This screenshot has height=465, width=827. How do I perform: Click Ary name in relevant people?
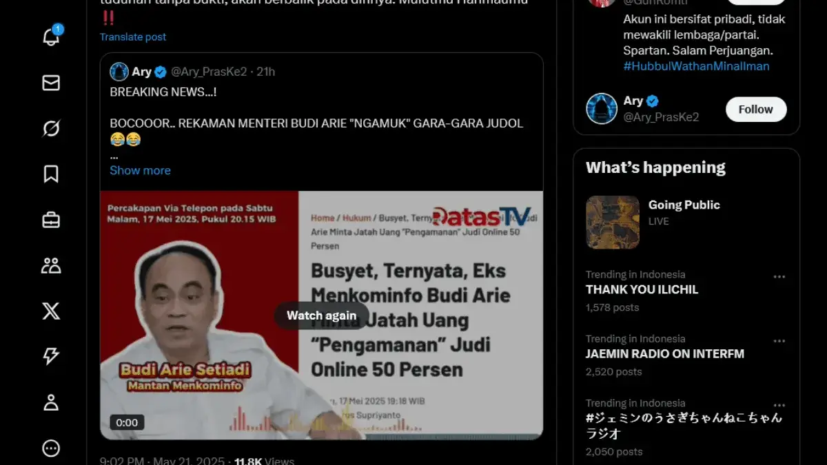coord(633,101)
